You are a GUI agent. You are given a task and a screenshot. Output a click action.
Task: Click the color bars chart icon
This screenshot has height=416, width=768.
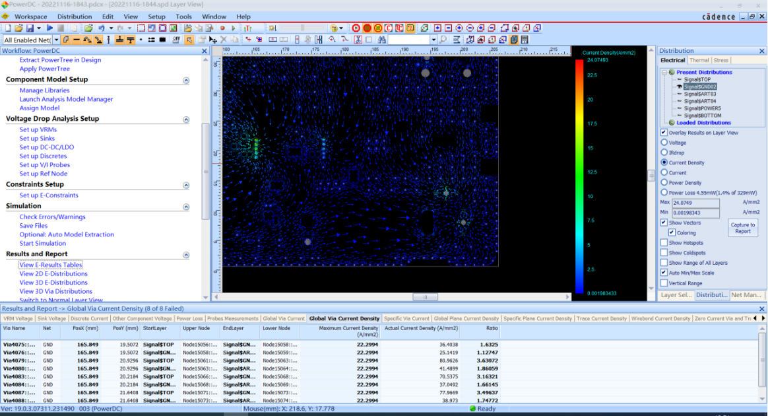pyautogui.click(x=247, y=28)
